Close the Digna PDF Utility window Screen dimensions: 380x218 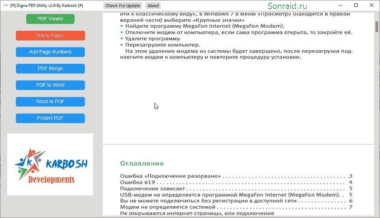(371, 5)
